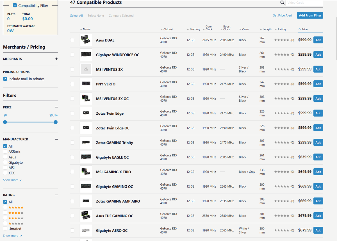The width and height of the screenshot is (337, 241).
Task: Click the minimum price slider handle
Action: click(x=5, y=122)
